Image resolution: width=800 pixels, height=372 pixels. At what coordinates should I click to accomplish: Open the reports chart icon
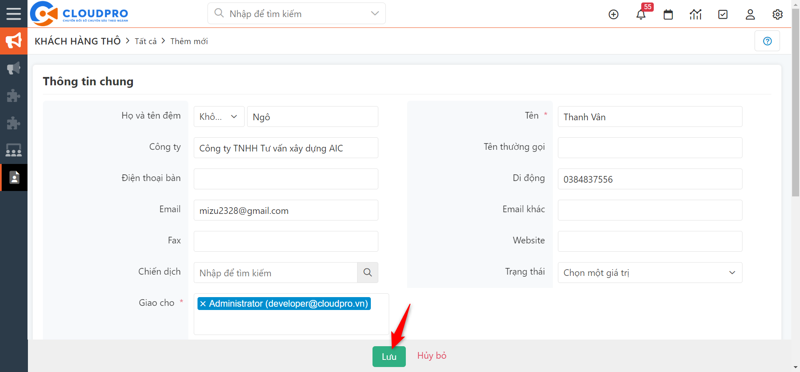point(695,15)
